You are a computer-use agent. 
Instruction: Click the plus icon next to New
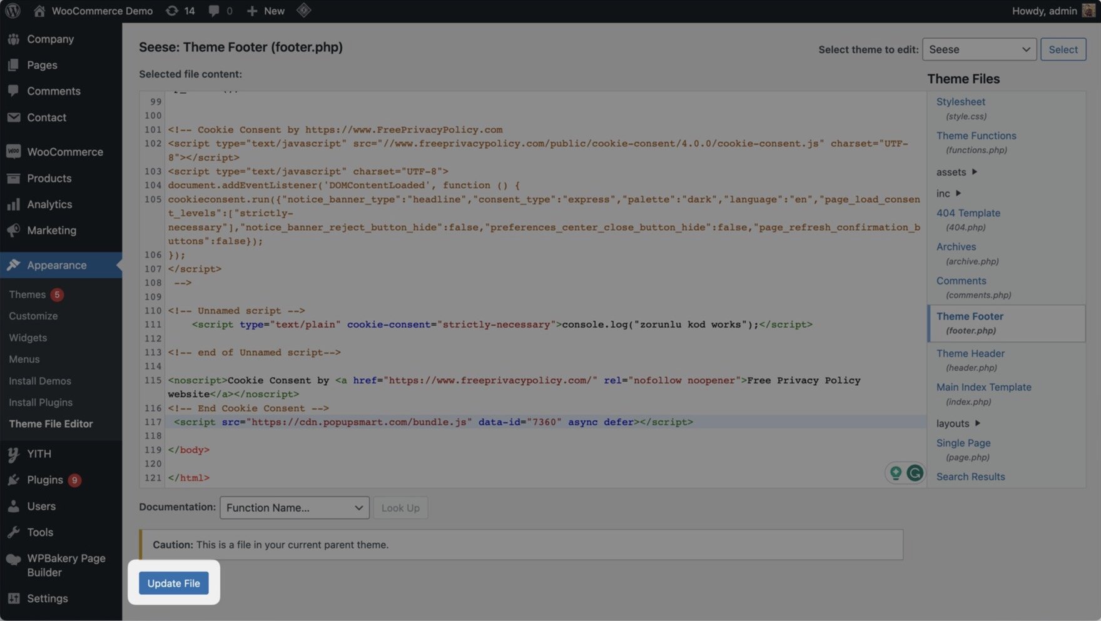[251, 11]
